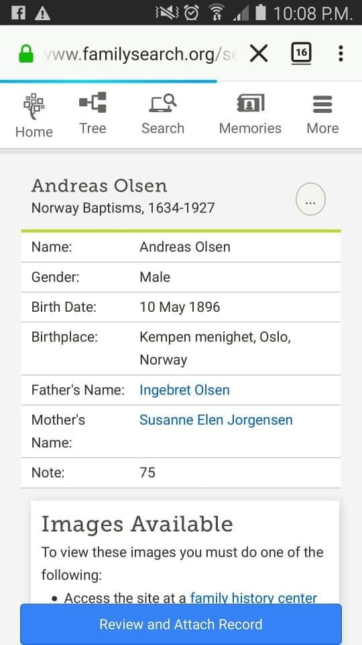Follow the family history center link
Viewport: 362px width, 645px height.
253,598
